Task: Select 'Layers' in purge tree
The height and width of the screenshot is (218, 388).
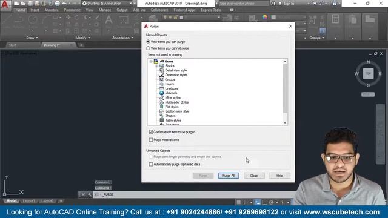Action: point(170,84)
